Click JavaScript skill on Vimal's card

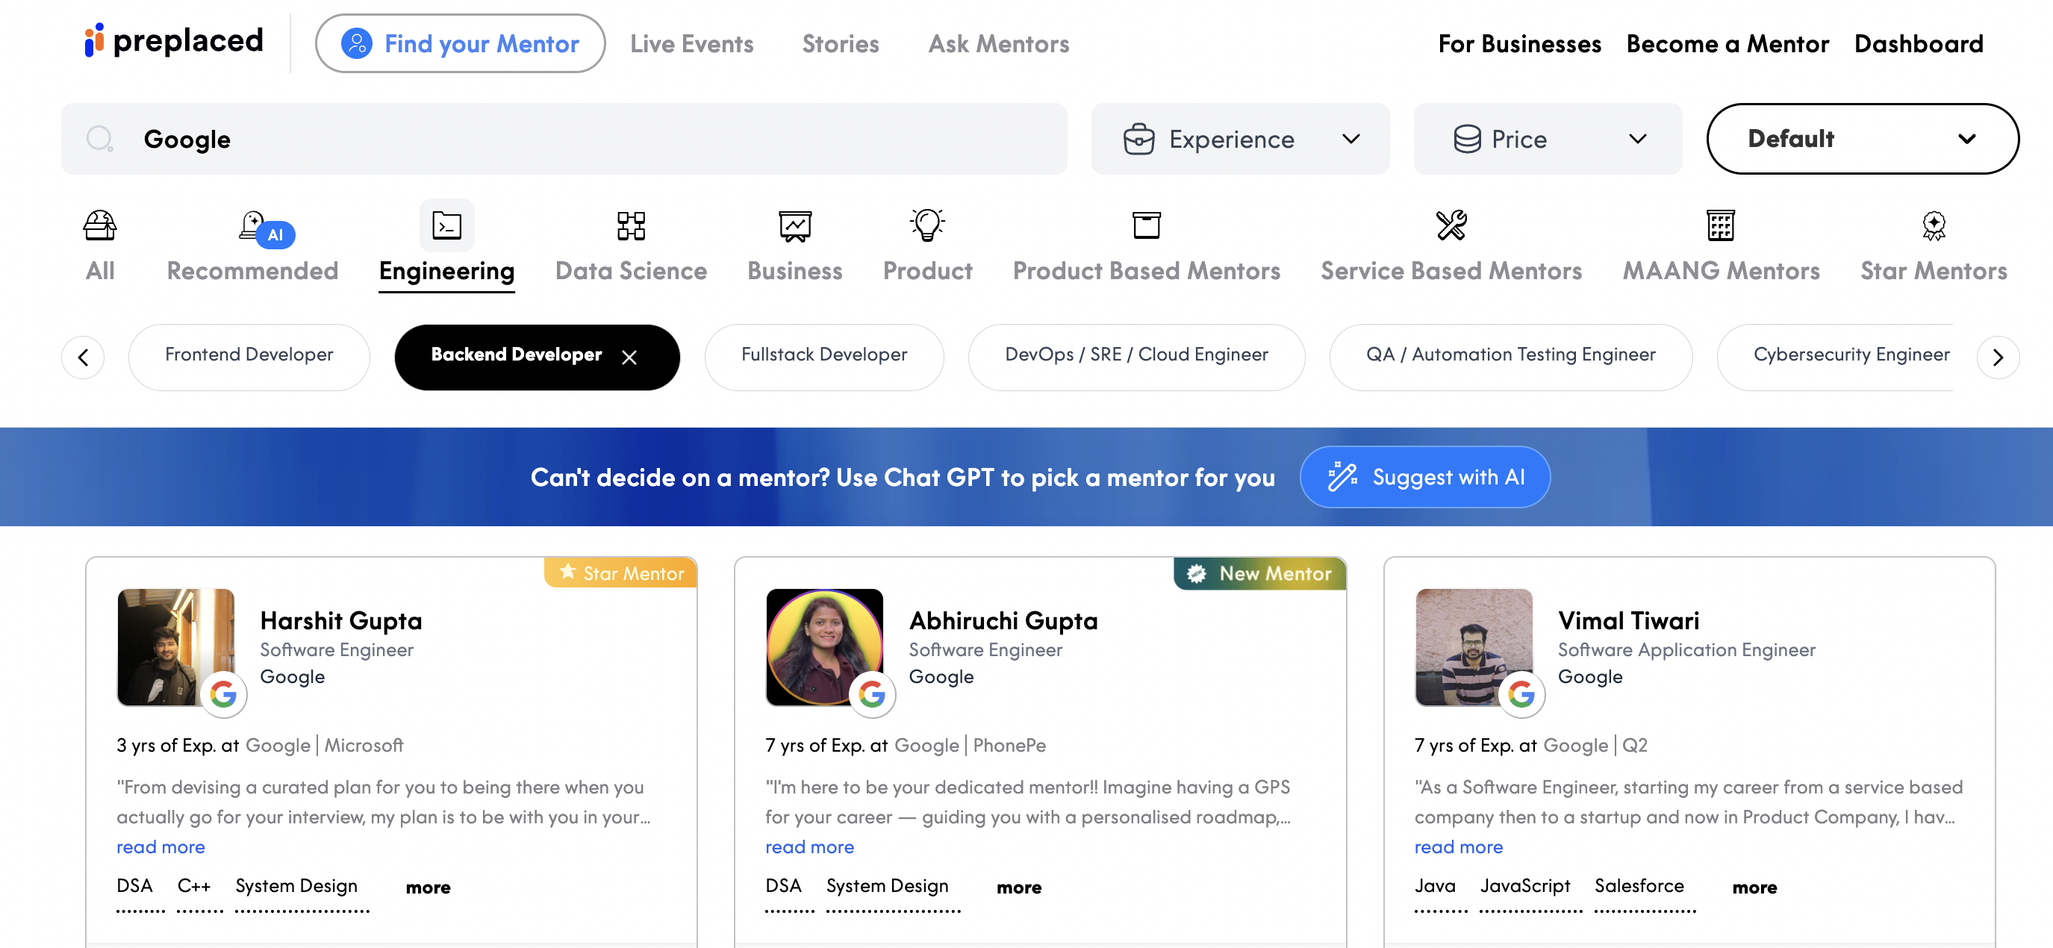[x=1524, y=886]
